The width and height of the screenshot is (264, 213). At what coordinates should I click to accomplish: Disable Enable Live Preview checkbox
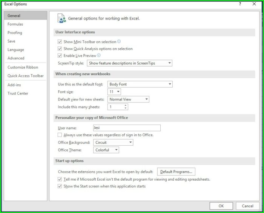coord(60,56)
